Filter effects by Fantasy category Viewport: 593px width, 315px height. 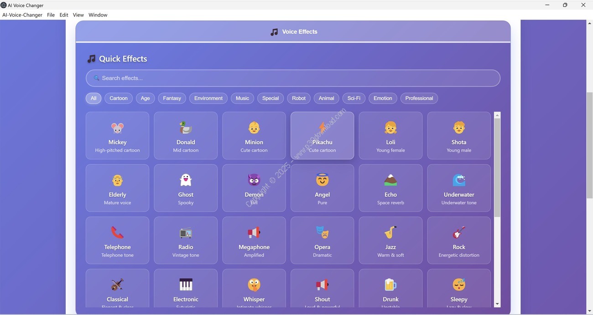click(172, 98)
